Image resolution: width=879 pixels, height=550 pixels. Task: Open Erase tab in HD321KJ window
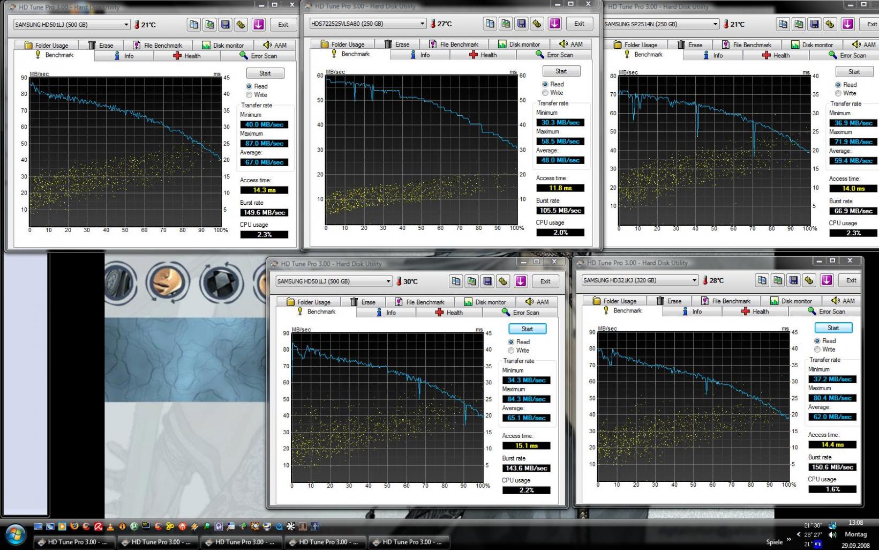tap(668, 301)
